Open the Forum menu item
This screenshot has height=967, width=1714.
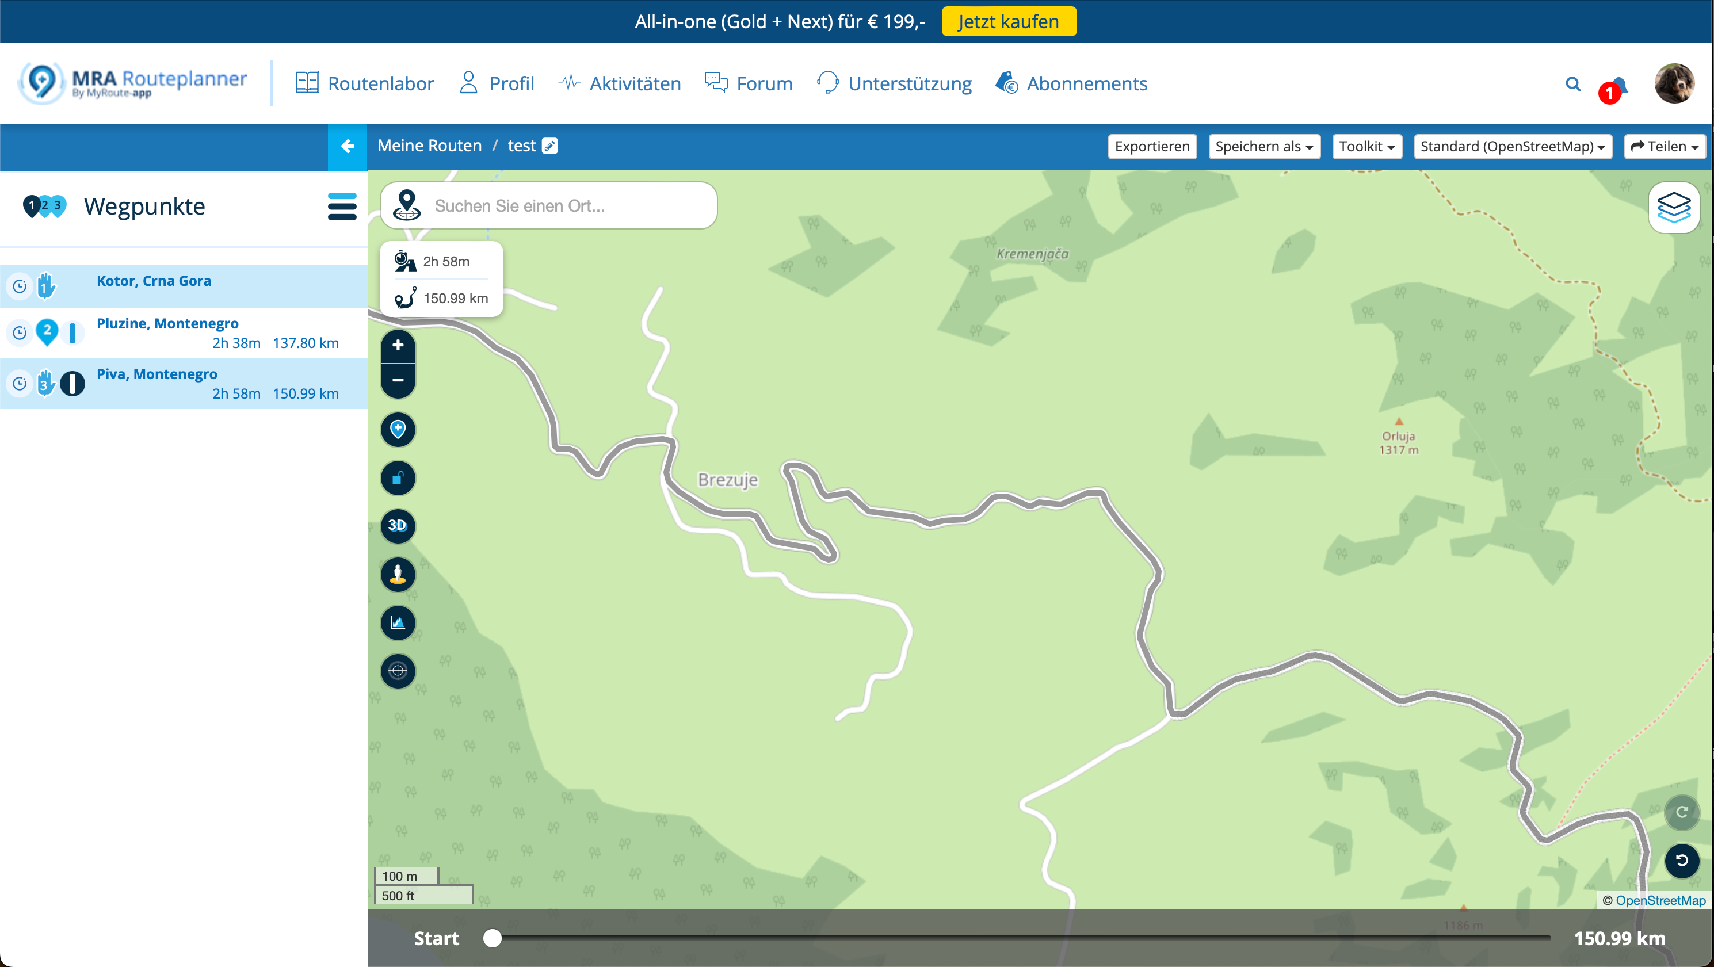749,83
